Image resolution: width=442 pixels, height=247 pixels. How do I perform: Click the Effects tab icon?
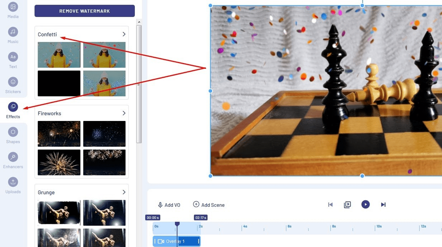pyautogui.click(x=13, y=107)
